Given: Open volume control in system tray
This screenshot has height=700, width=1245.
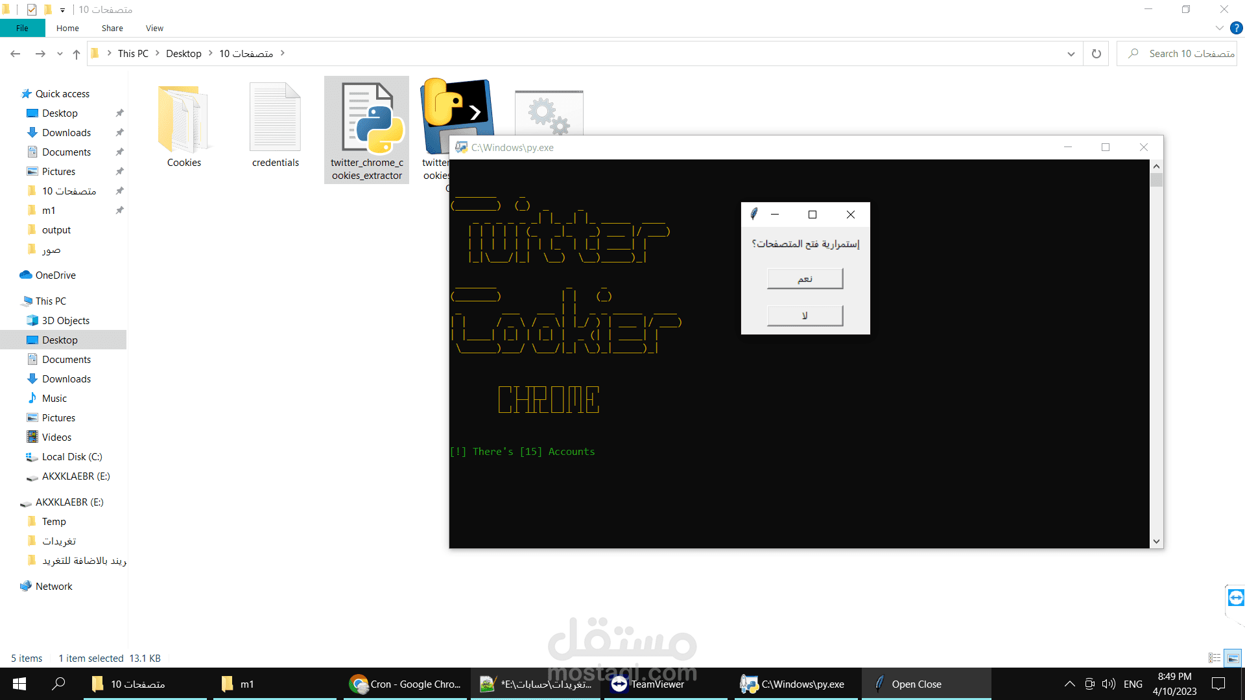Looking at the screenshot, I should pyautogui.click(x=1109, y=684).
